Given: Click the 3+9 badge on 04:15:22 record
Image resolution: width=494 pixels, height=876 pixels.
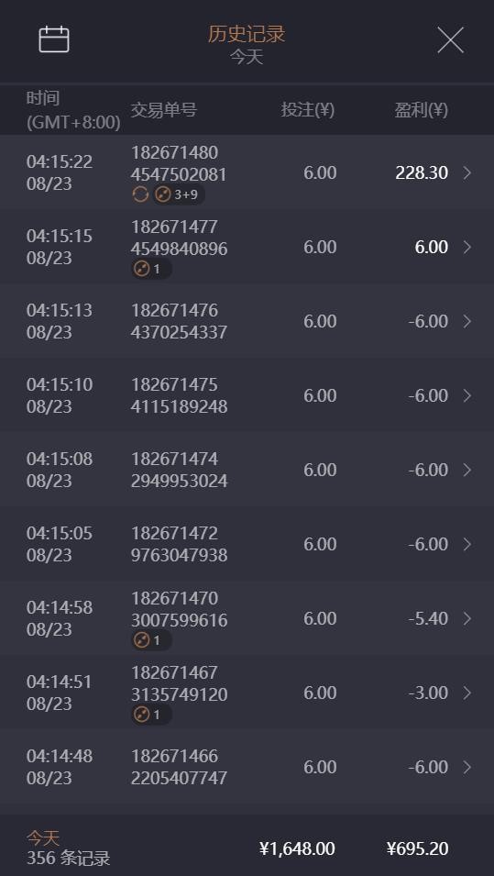Looking at the screenshot, I should pos(179,195).
